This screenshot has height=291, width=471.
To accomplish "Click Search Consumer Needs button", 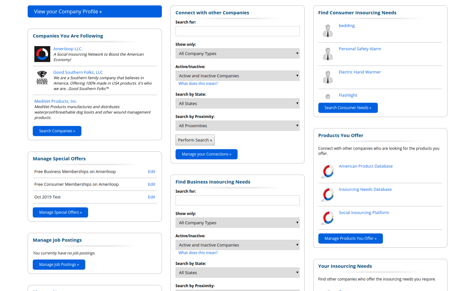I will (348, 108).
